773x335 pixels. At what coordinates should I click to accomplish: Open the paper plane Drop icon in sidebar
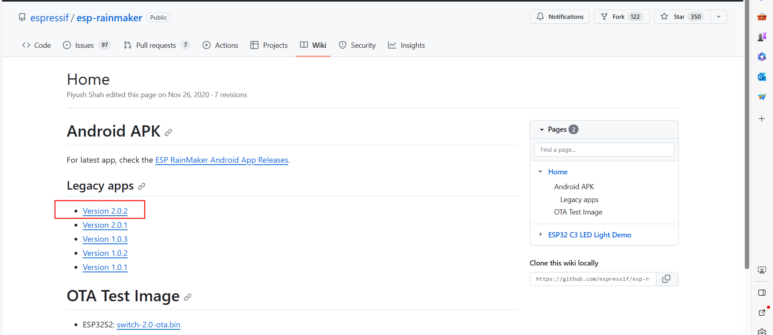click(x=762, y=97)
